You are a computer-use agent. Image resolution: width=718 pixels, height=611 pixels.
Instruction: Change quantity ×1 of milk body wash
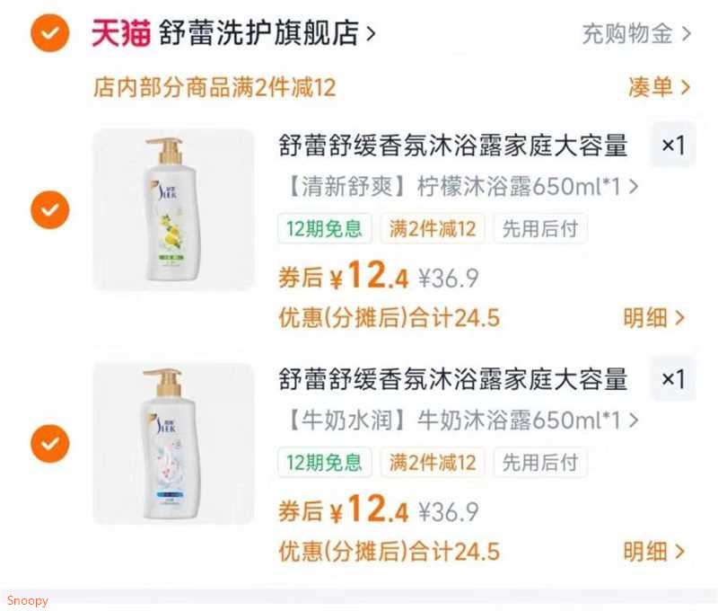click(673, 378)
